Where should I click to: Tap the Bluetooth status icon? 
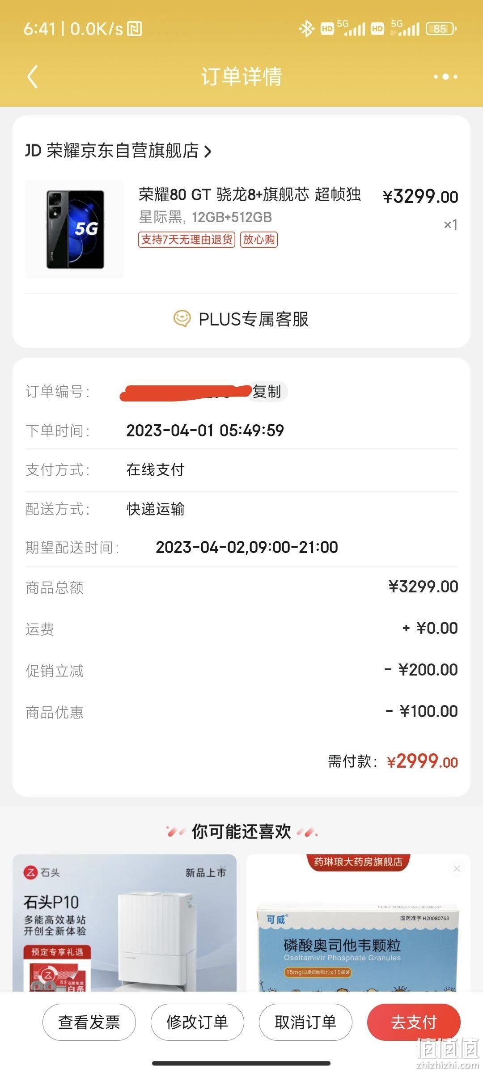coord(306,29)
